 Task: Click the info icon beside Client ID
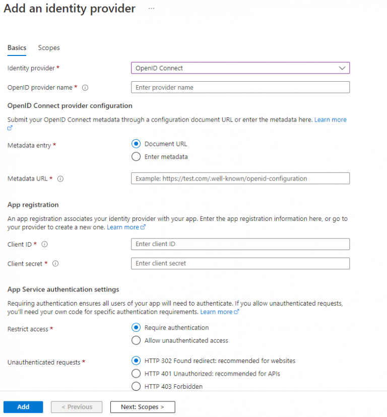click(x=44, y=244)
